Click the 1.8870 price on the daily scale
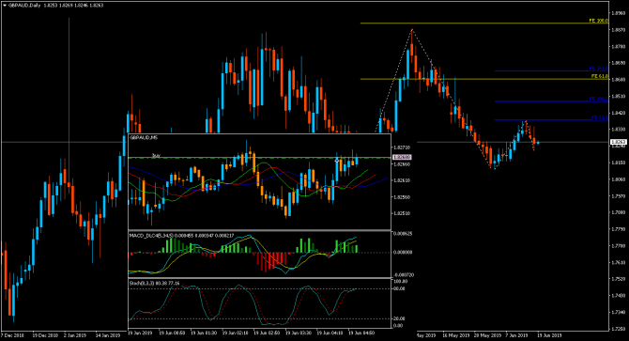 coord(619,30)
